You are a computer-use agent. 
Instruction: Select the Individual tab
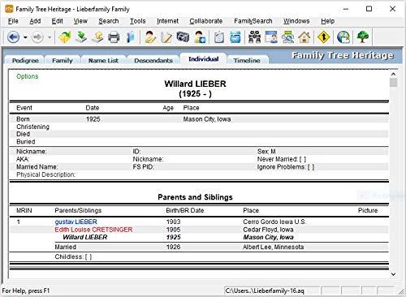click(x=203, y=59)
